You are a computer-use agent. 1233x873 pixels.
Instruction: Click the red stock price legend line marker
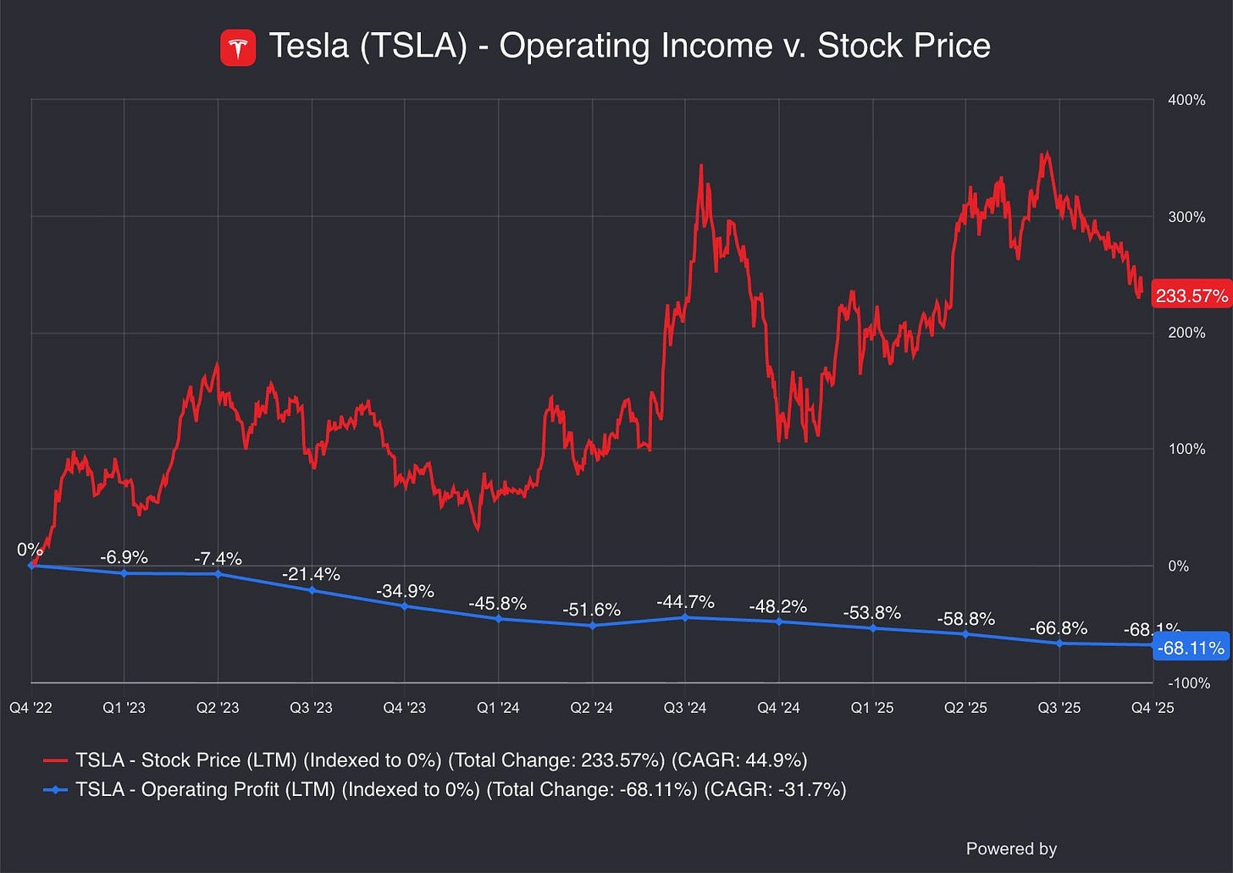(55, 761)
